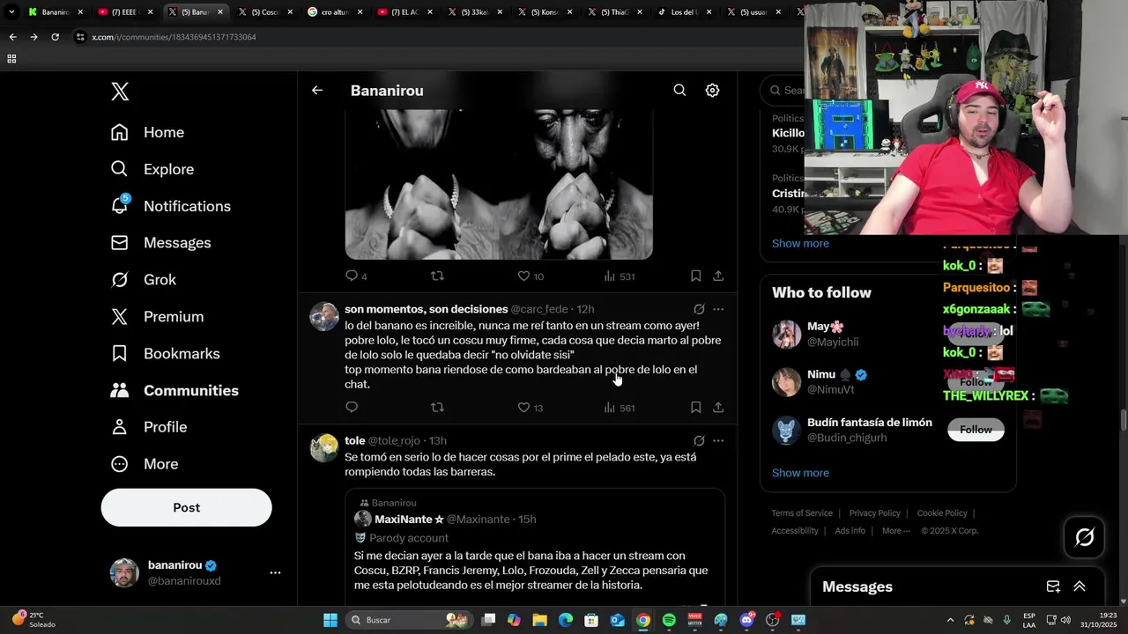Image resolution: width=1128 pixels, height=634 pixels.
Task: Show more Who to follow suggestions
Action: tap(800, 473)
